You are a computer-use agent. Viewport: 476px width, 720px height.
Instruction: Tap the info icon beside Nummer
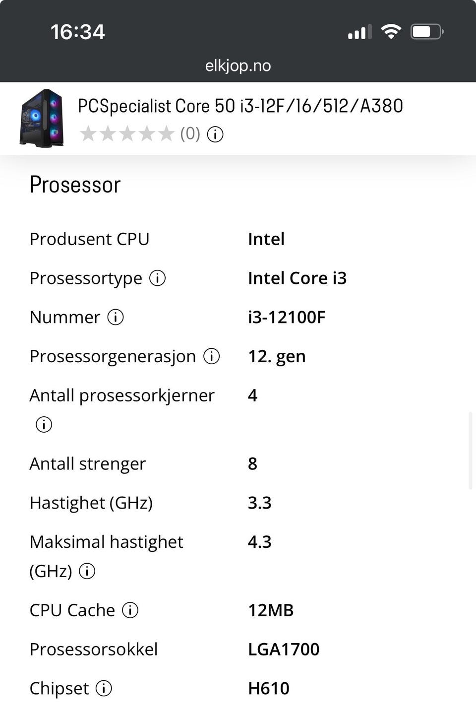tap(116, 317)
